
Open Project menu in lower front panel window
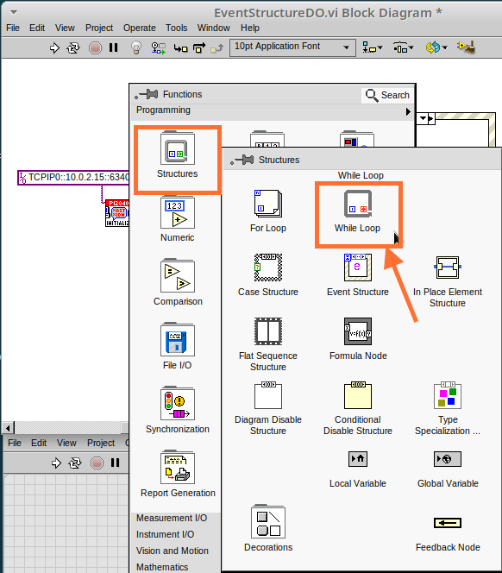(101, 443)
